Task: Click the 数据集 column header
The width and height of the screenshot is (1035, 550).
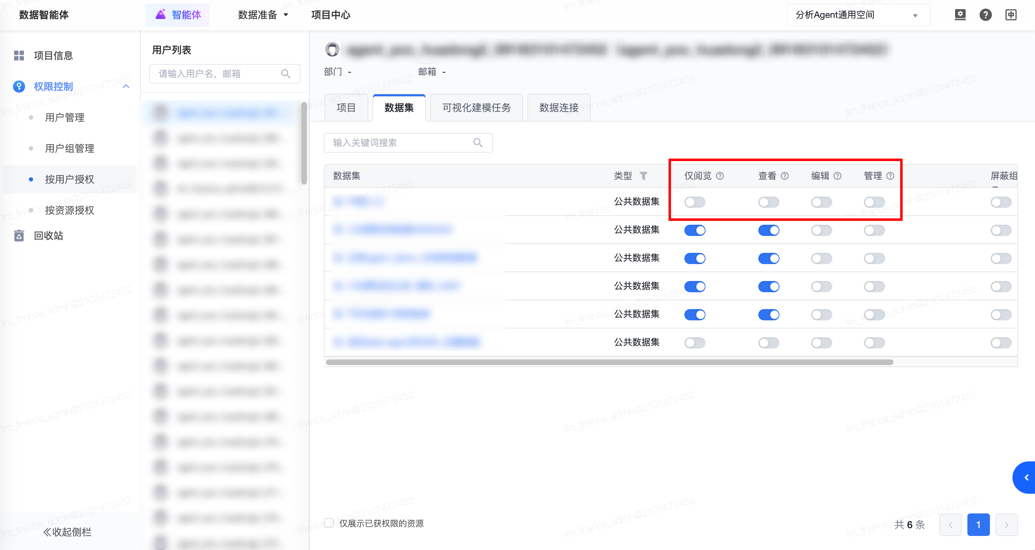Action: (x=346, y=176)
